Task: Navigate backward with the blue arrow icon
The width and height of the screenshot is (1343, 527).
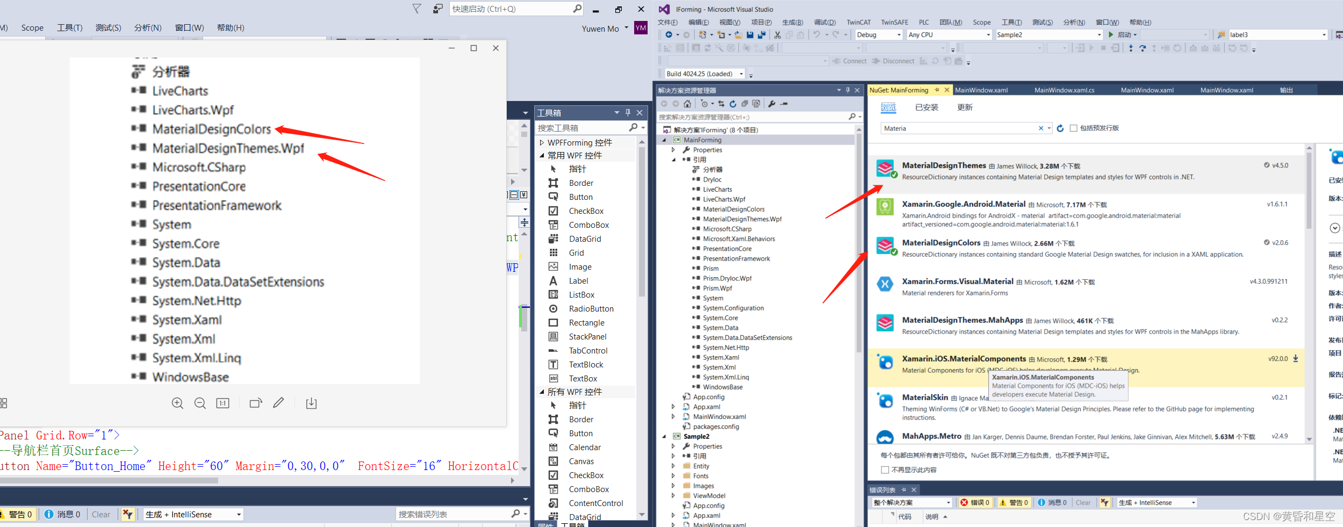Action: (x=669, y=35)
